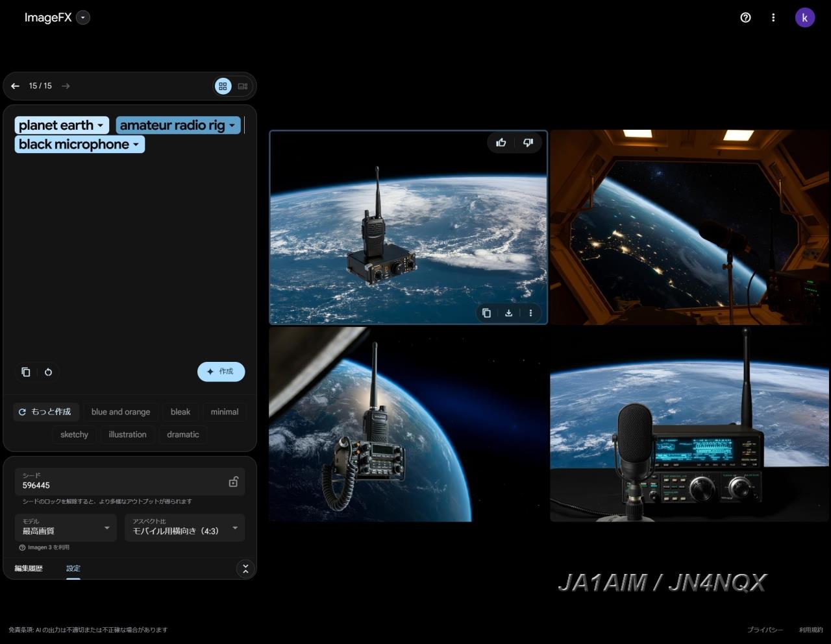Switch to grid view layout

pos(223,86)
